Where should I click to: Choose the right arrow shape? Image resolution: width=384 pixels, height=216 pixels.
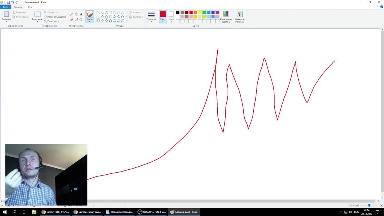pyautogui.click(x=115, y=17)
